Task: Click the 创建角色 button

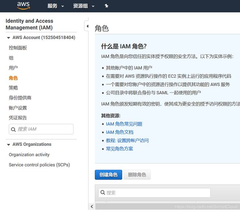Action: click(x=108, y=175)
